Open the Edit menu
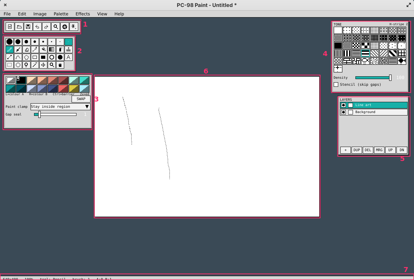 pyautogui.click(x=22, y=14)
